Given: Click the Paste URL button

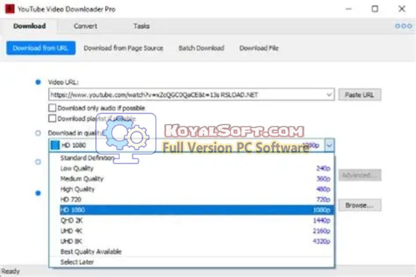Looking at the screenshot, I should pos(360,95).
